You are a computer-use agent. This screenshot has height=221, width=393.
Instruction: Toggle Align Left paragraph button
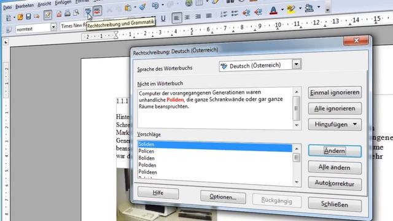(177, 18)
